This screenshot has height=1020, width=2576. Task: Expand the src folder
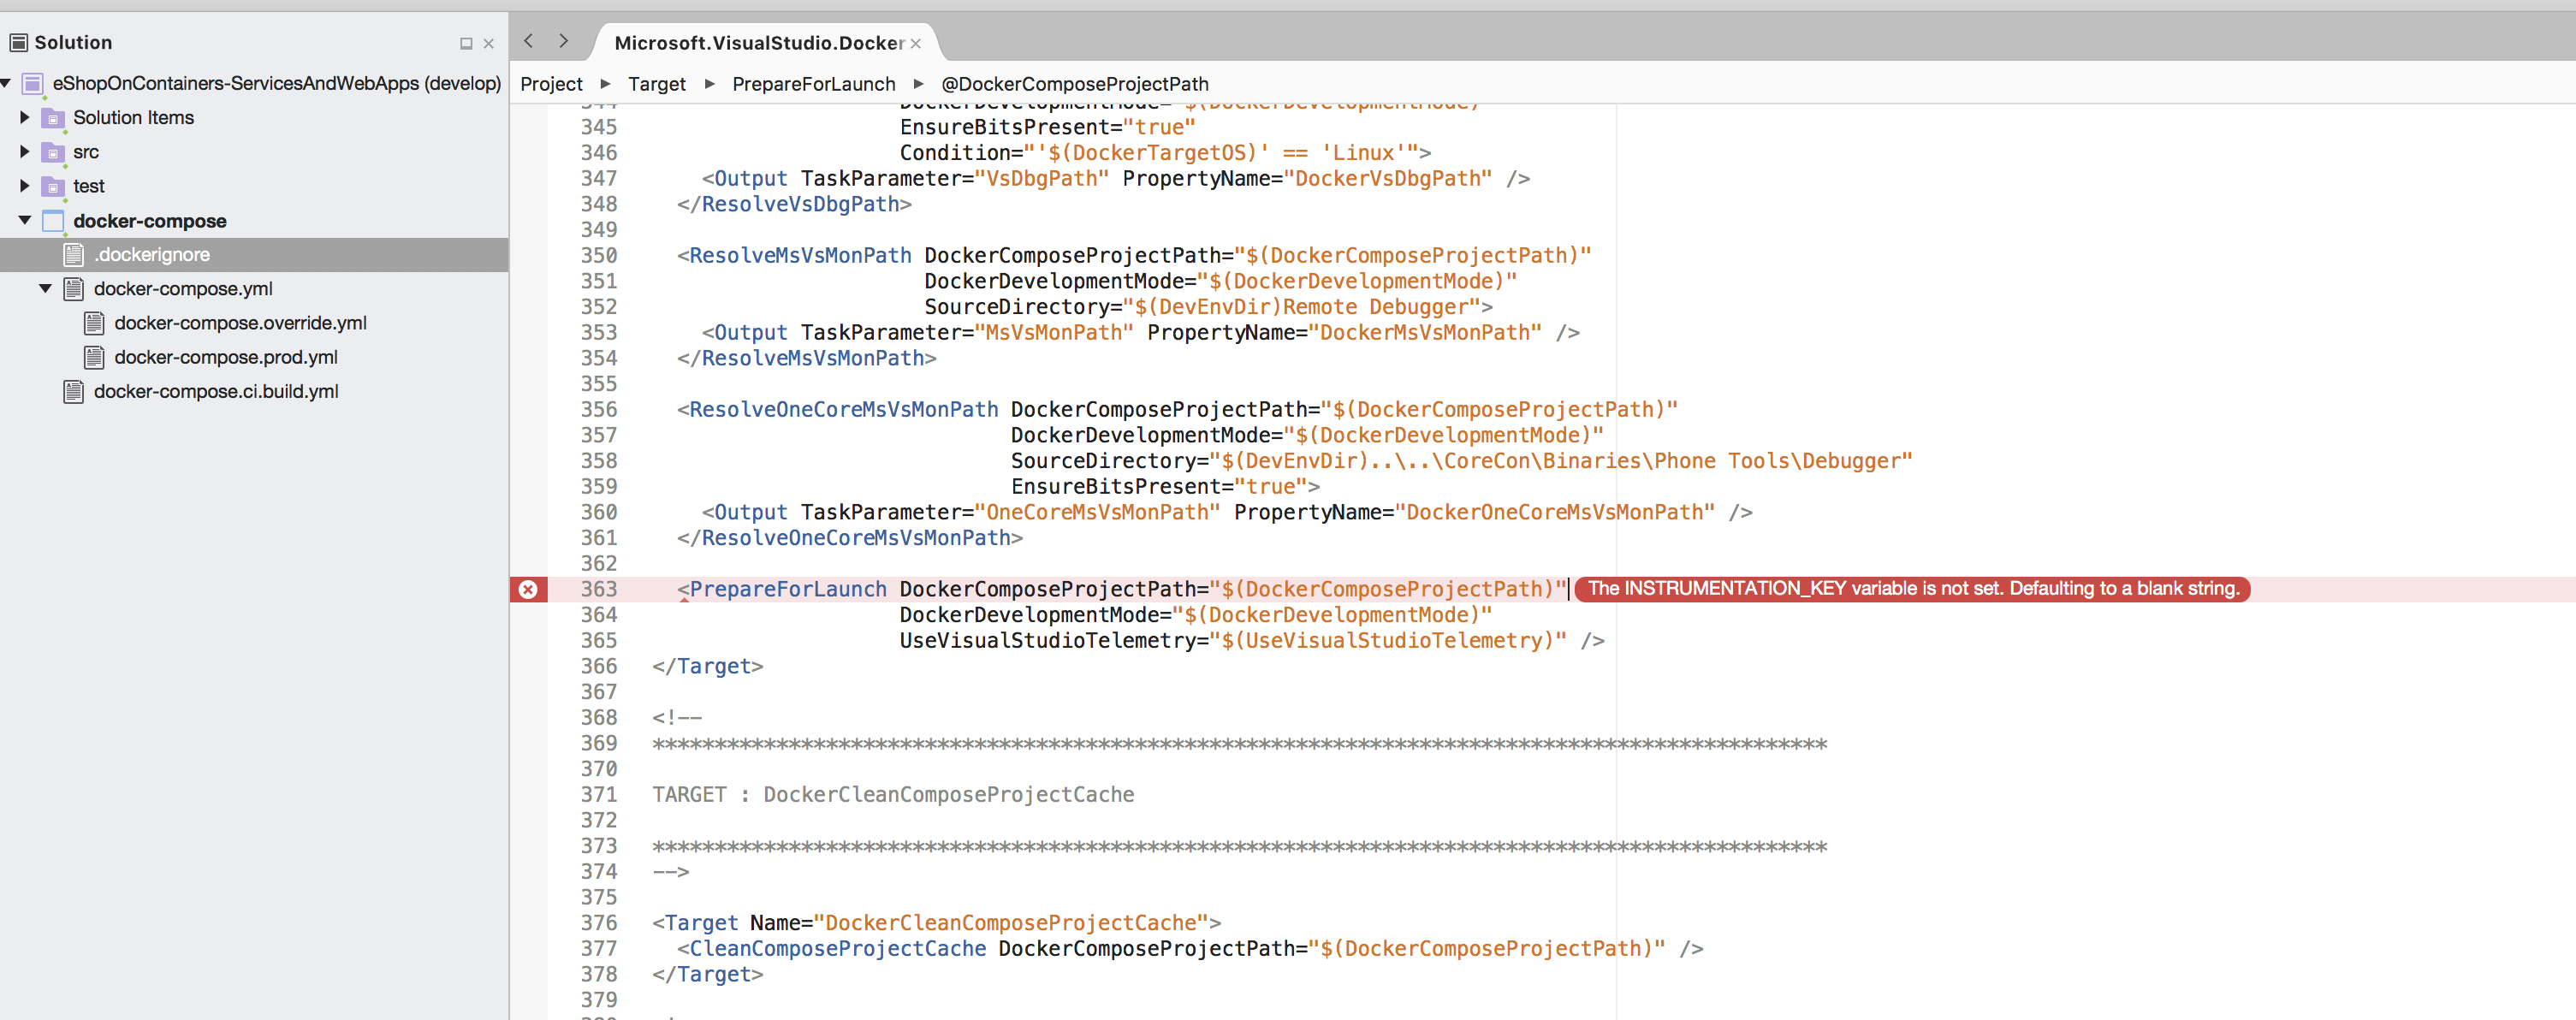(25, 152)
